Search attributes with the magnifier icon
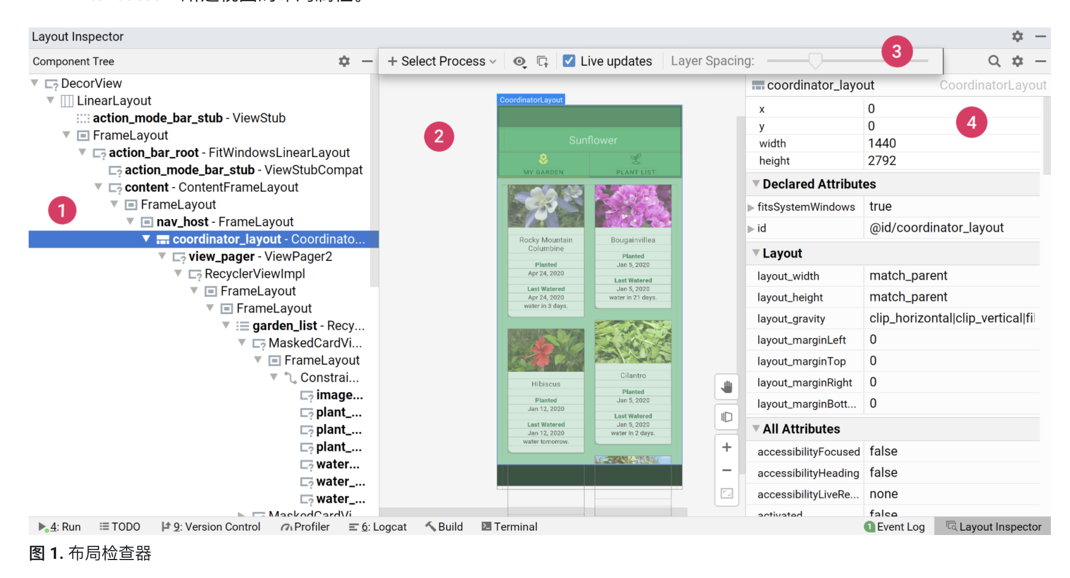 point(994,61)
